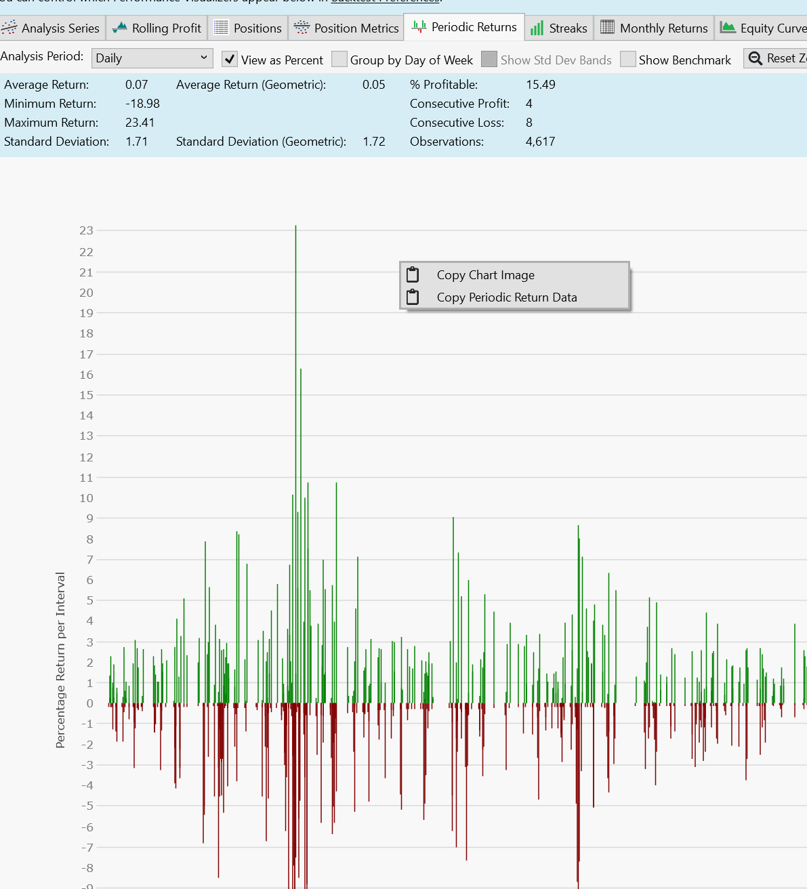Click the Streaks bar chart icon
Image resolution: width=807 pixels, height=889 pixels.
coord(537,28)
